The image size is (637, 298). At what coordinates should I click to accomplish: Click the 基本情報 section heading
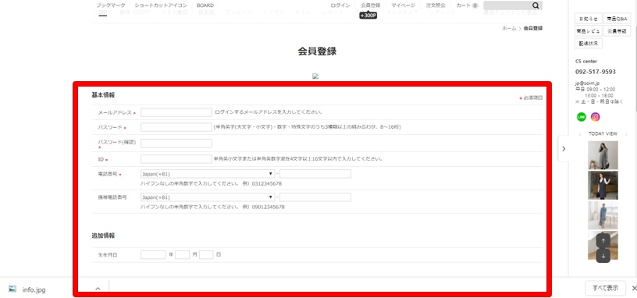(103, 95)
